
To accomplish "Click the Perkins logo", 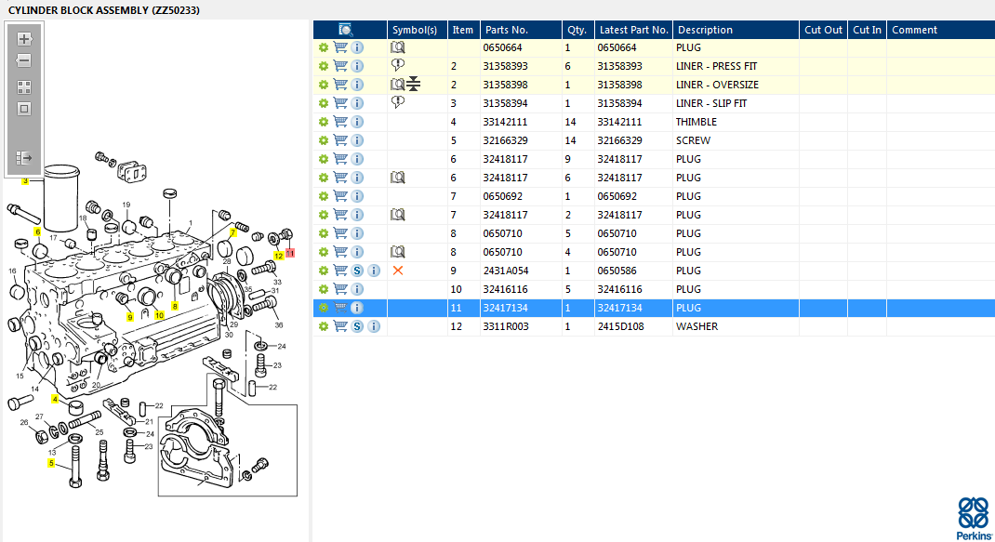I will coord(974,519).
